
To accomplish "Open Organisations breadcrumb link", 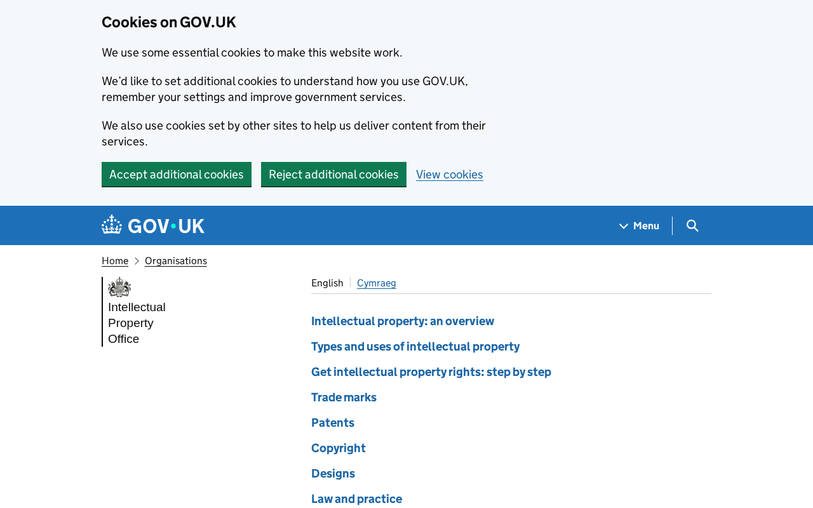I will [x=176, y=261].
